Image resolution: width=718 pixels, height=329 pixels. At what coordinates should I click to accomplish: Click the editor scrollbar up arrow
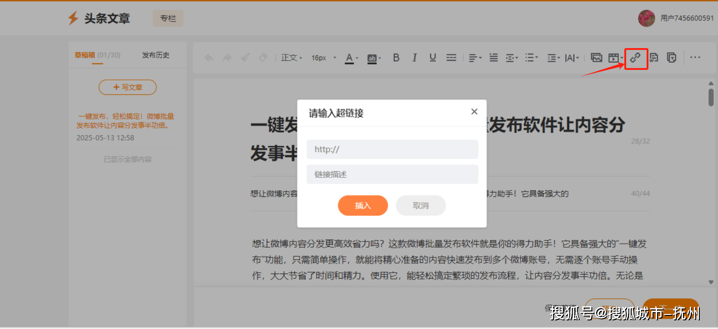click(711, 83)
